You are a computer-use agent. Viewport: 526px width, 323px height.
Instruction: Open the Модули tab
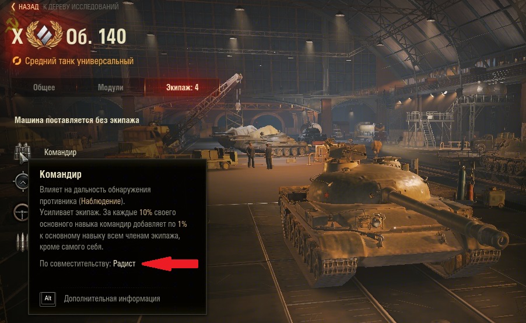pyautogui.click(x=110, y=87)
